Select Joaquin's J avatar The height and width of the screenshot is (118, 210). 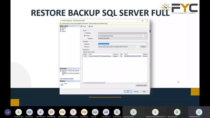point(134,112)
